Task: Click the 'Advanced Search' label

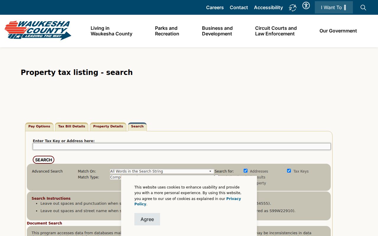Action: tap(47, 171)
